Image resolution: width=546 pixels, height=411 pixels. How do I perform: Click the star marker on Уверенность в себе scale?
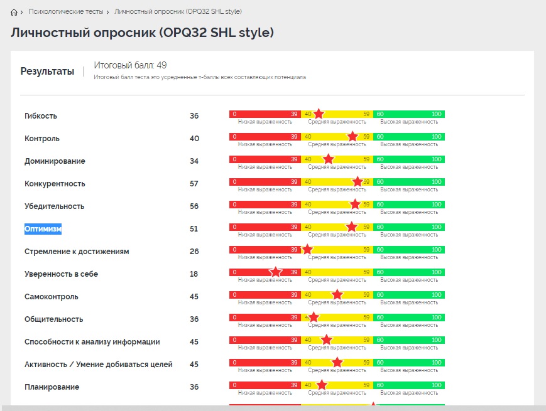(x=275, y=272)
